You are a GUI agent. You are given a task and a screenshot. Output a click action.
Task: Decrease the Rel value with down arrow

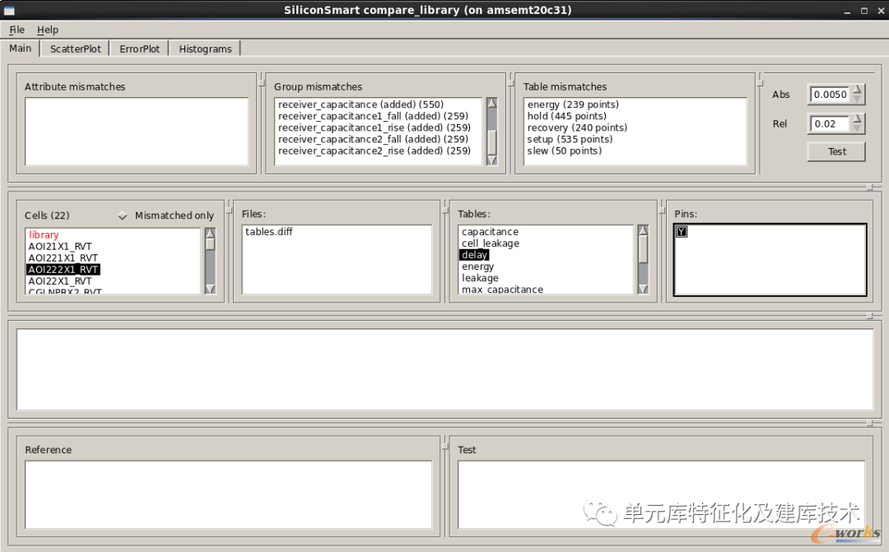click(857, 128)
